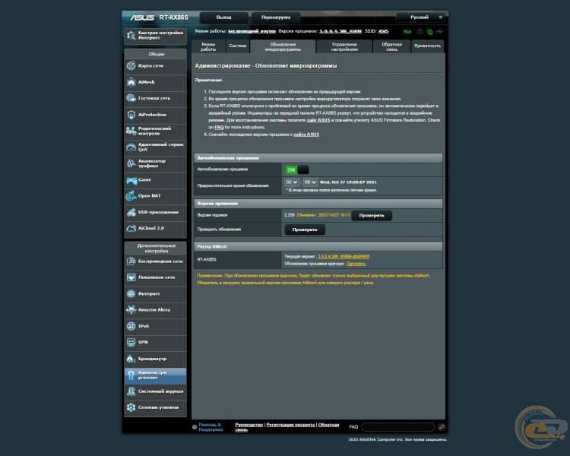Viewport: 570px width, 456px height.
Task: Click the FAQ search magnifier icon
Action: point(442,427)
